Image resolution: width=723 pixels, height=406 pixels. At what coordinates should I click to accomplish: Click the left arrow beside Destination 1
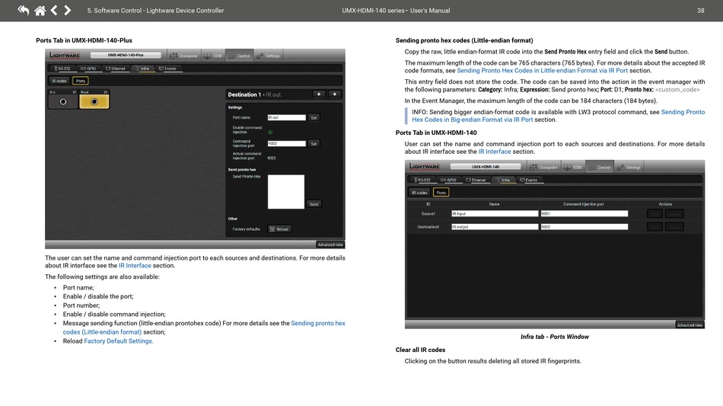point(319,94)
